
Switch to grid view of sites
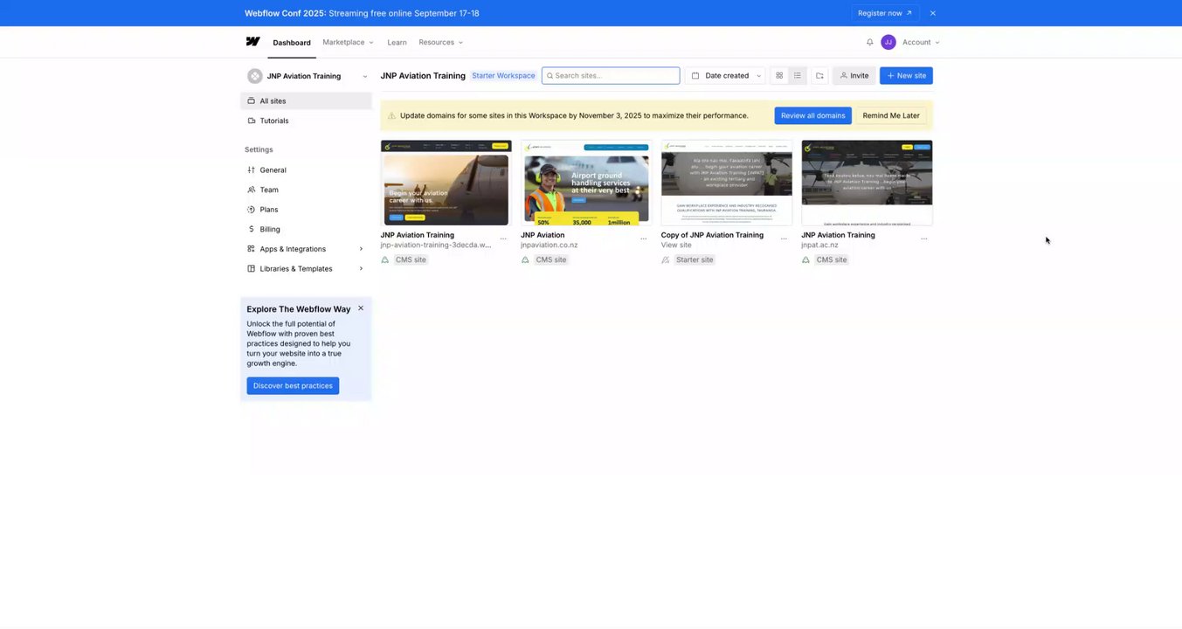coord(779,76)
